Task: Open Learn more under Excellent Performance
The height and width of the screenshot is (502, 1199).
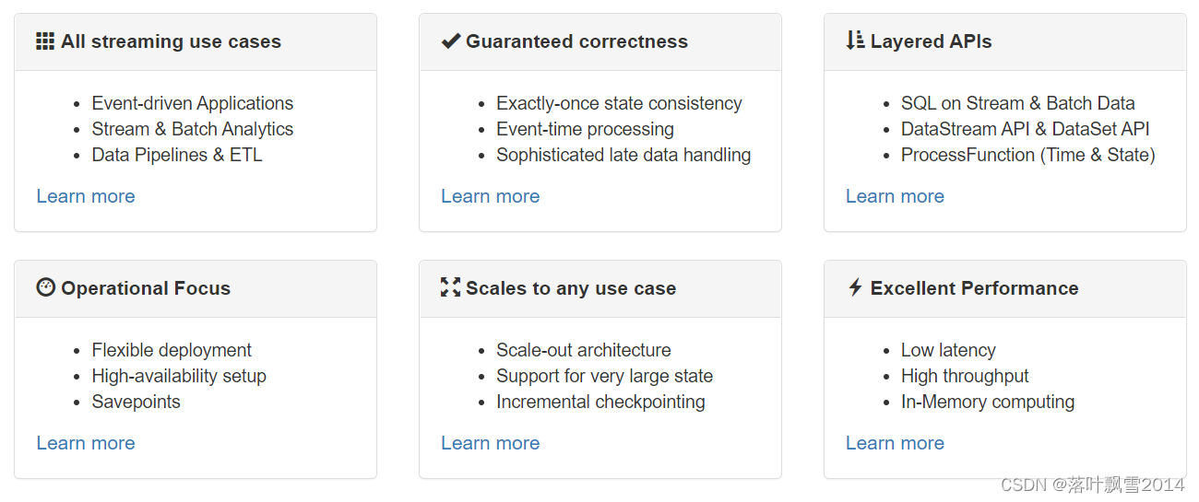Action: pos(895,443)
